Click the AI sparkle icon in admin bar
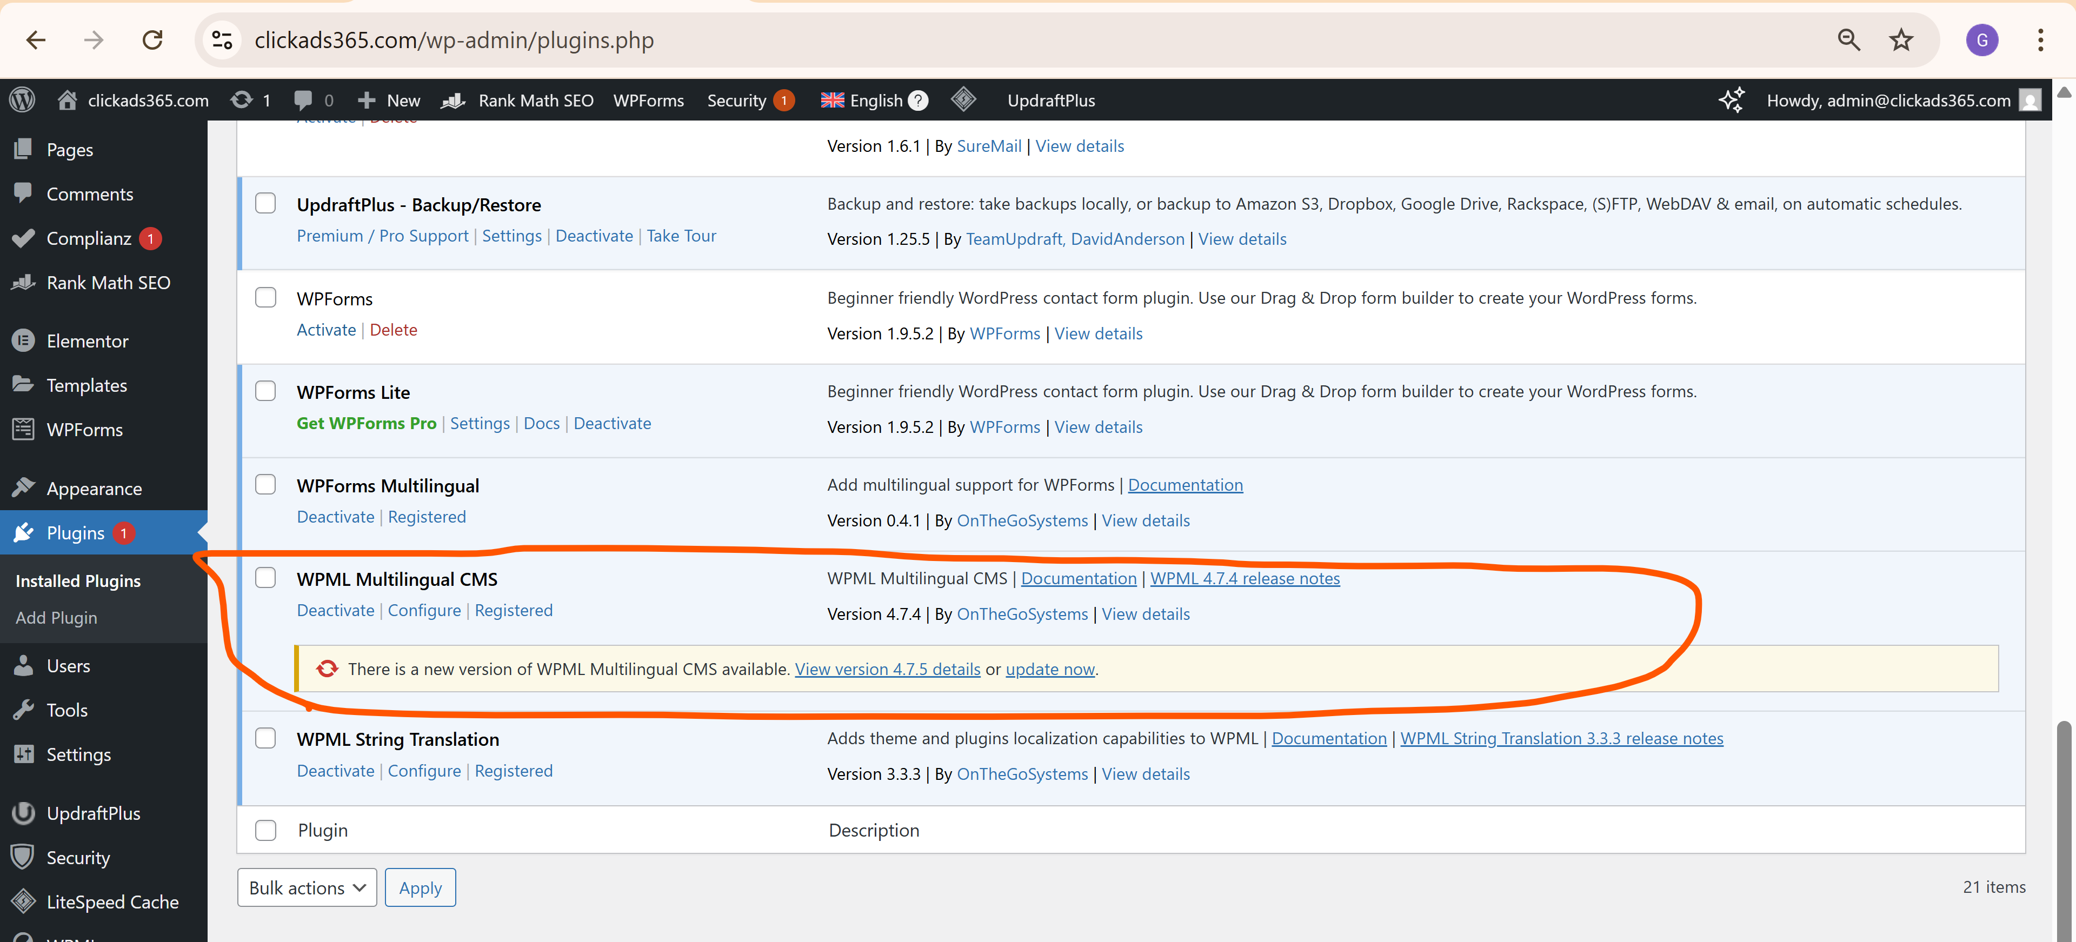Viewport: 2076px width, 942px height. coord(1731,100)
